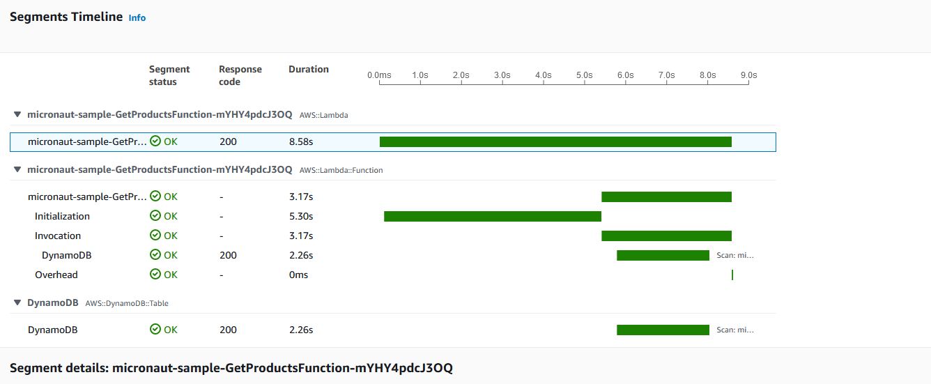Select the Overhead subsegment row
Screen dimensions: 931x384
393,275
